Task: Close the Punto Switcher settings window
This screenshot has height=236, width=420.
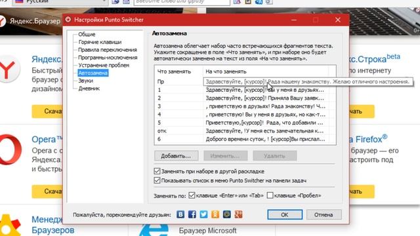Action: pyautogui.click(x=338, y=20)
